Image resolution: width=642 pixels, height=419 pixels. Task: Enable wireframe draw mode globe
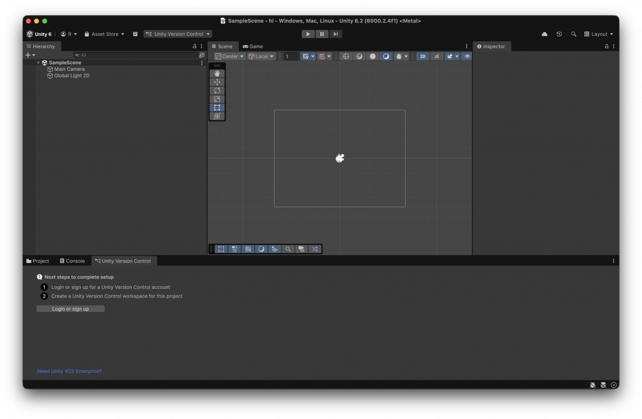coord(346,56)
